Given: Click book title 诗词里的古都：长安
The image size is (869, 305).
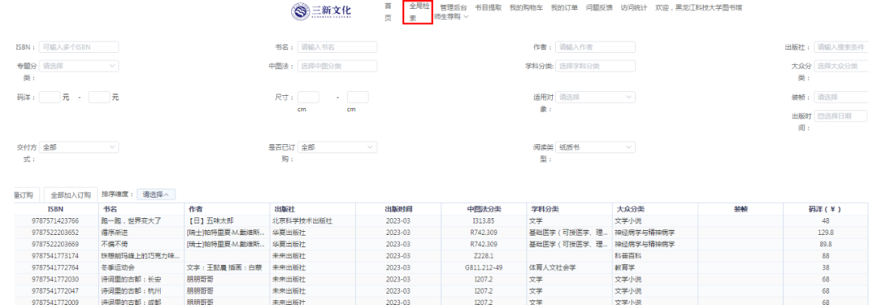Looking at the screenshot, I should 131,279.
